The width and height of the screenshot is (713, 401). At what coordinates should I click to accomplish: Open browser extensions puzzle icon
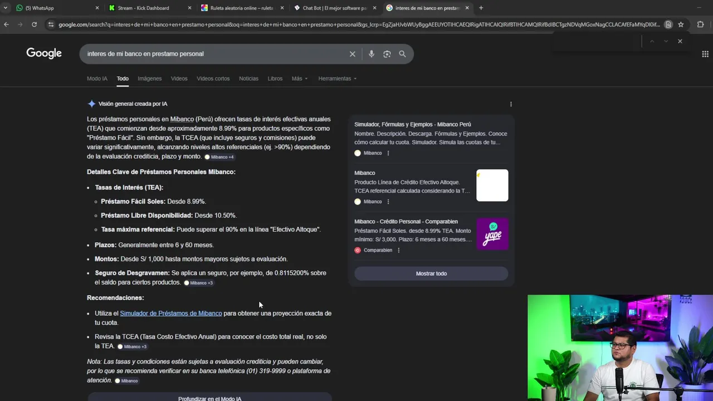tap(701, 25)
